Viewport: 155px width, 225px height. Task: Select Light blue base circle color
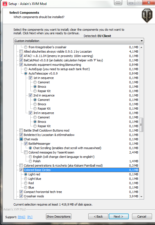[26, 179]
